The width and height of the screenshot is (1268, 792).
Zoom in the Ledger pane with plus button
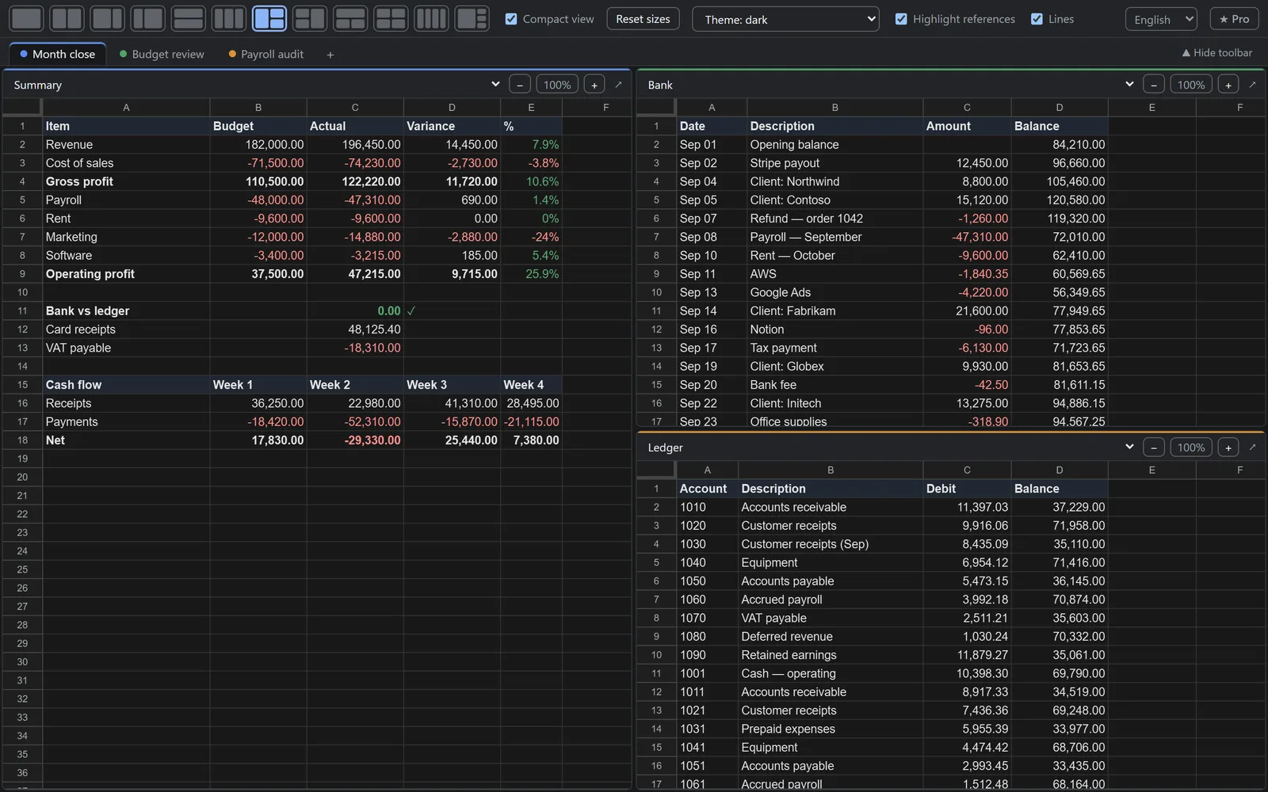tap(1228, 447)
